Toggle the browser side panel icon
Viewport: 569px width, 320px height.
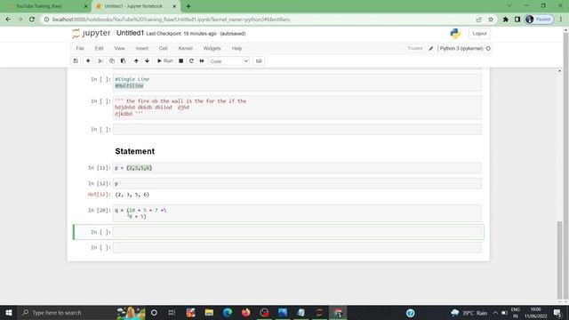click(517, 20)
